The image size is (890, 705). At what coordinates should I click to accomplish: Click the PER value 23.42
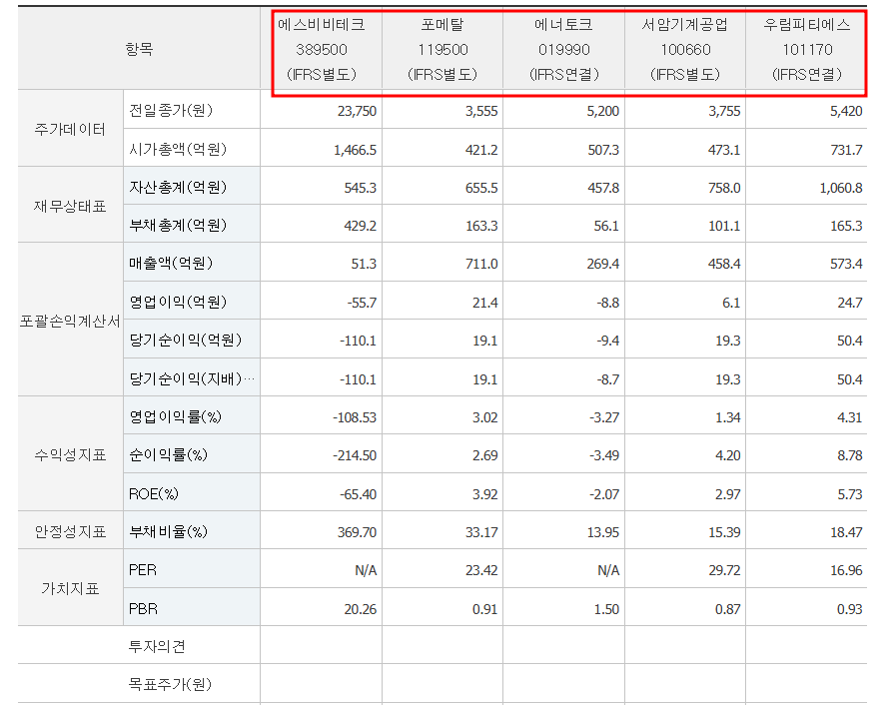click(x=481, y=570)
